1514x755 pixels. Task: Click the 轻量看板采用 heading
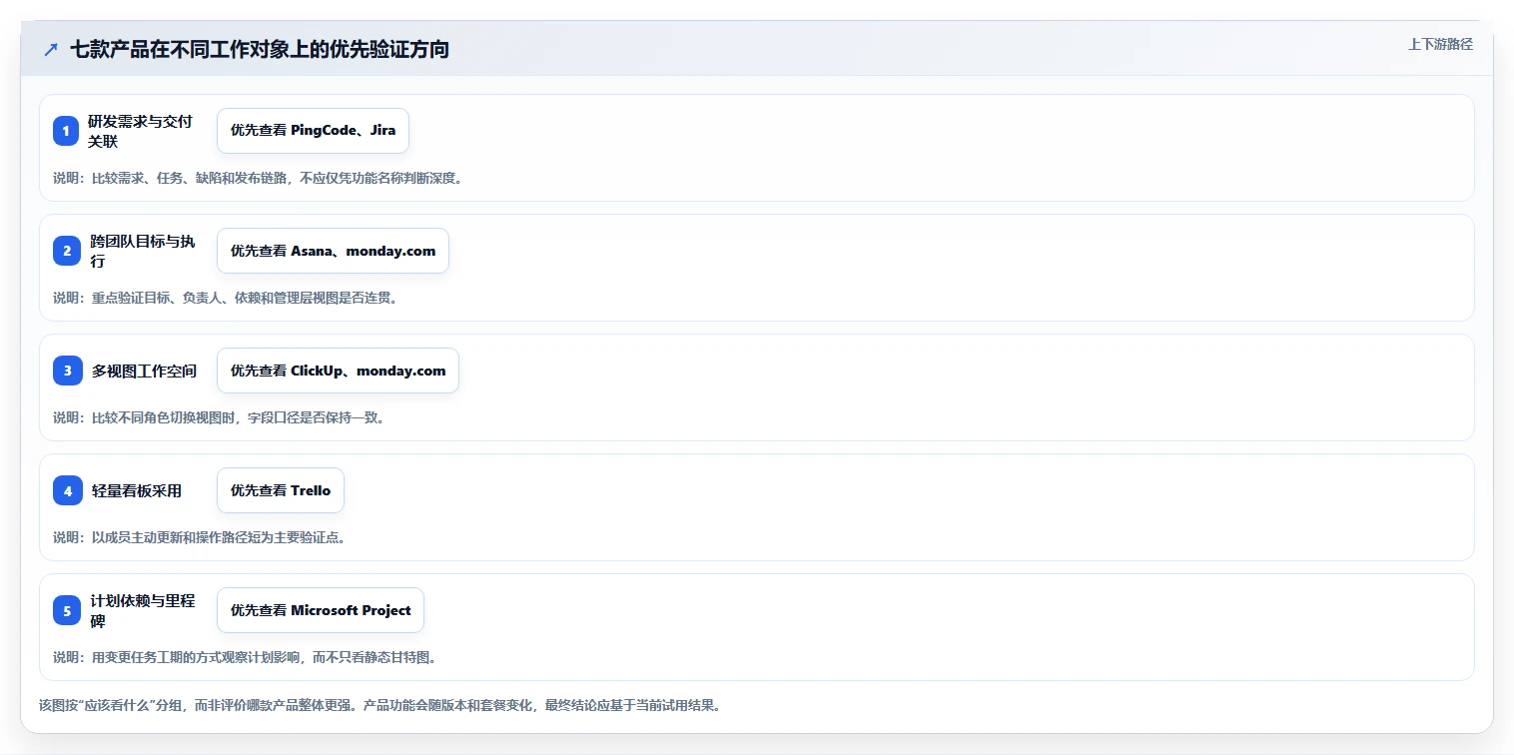pos(137,490)
